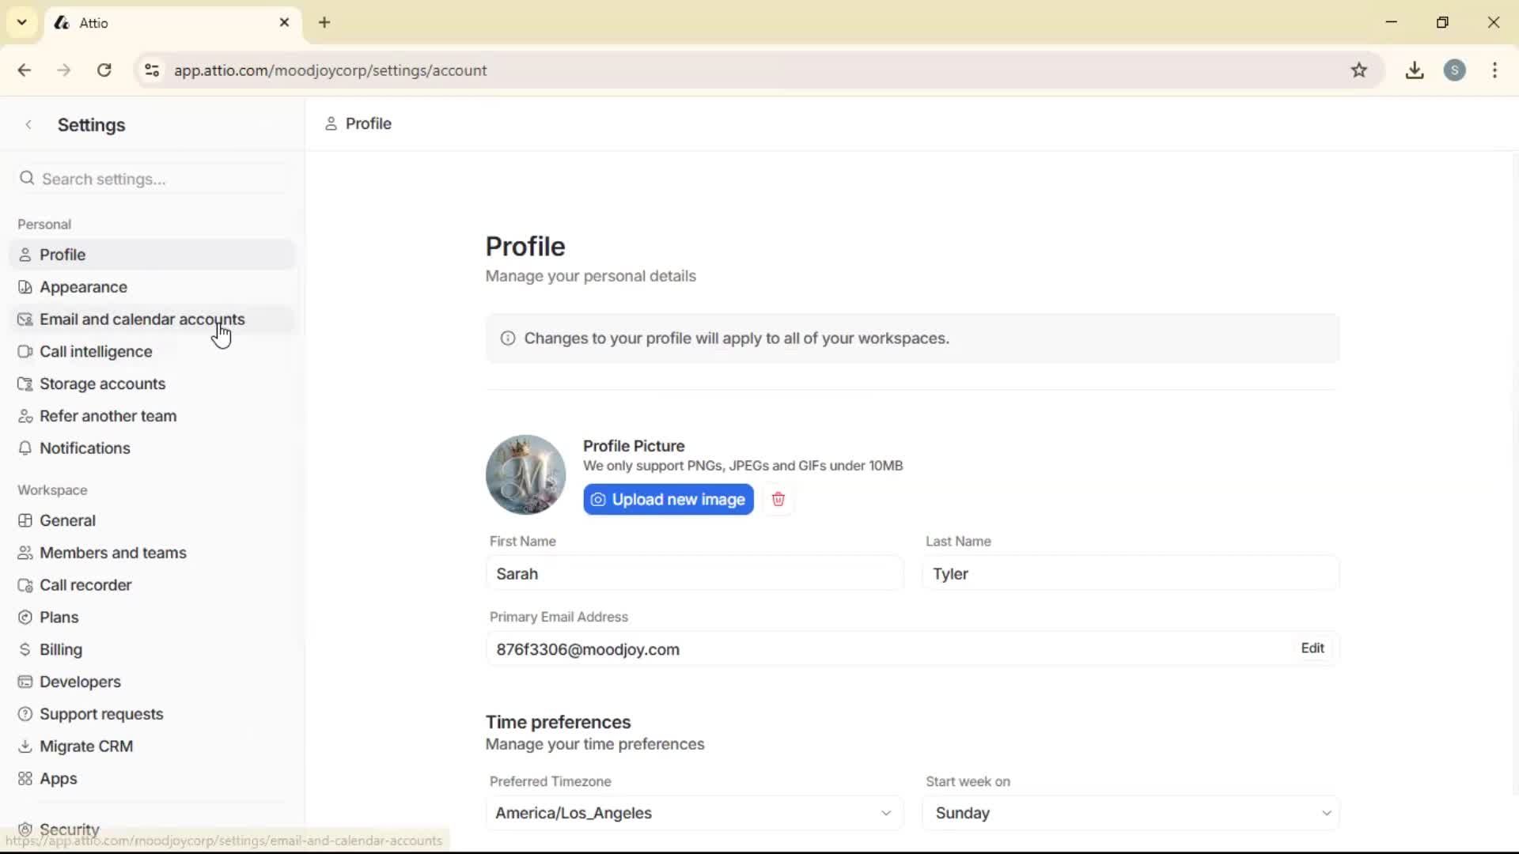The image size is (1519, 854).
Task: Click the First Name field Sarah
Action: pyautogui.click(x=695, y=574)
